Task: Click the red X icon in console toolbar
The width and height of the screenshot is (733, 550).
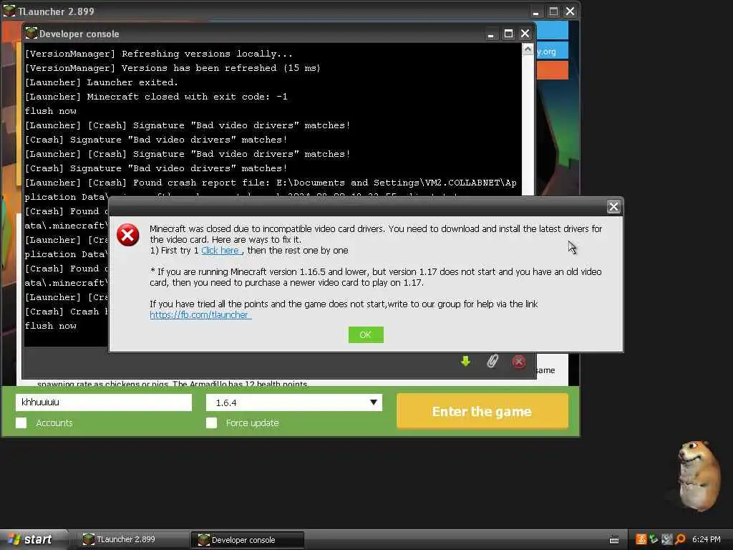Action: pos(519,362)
